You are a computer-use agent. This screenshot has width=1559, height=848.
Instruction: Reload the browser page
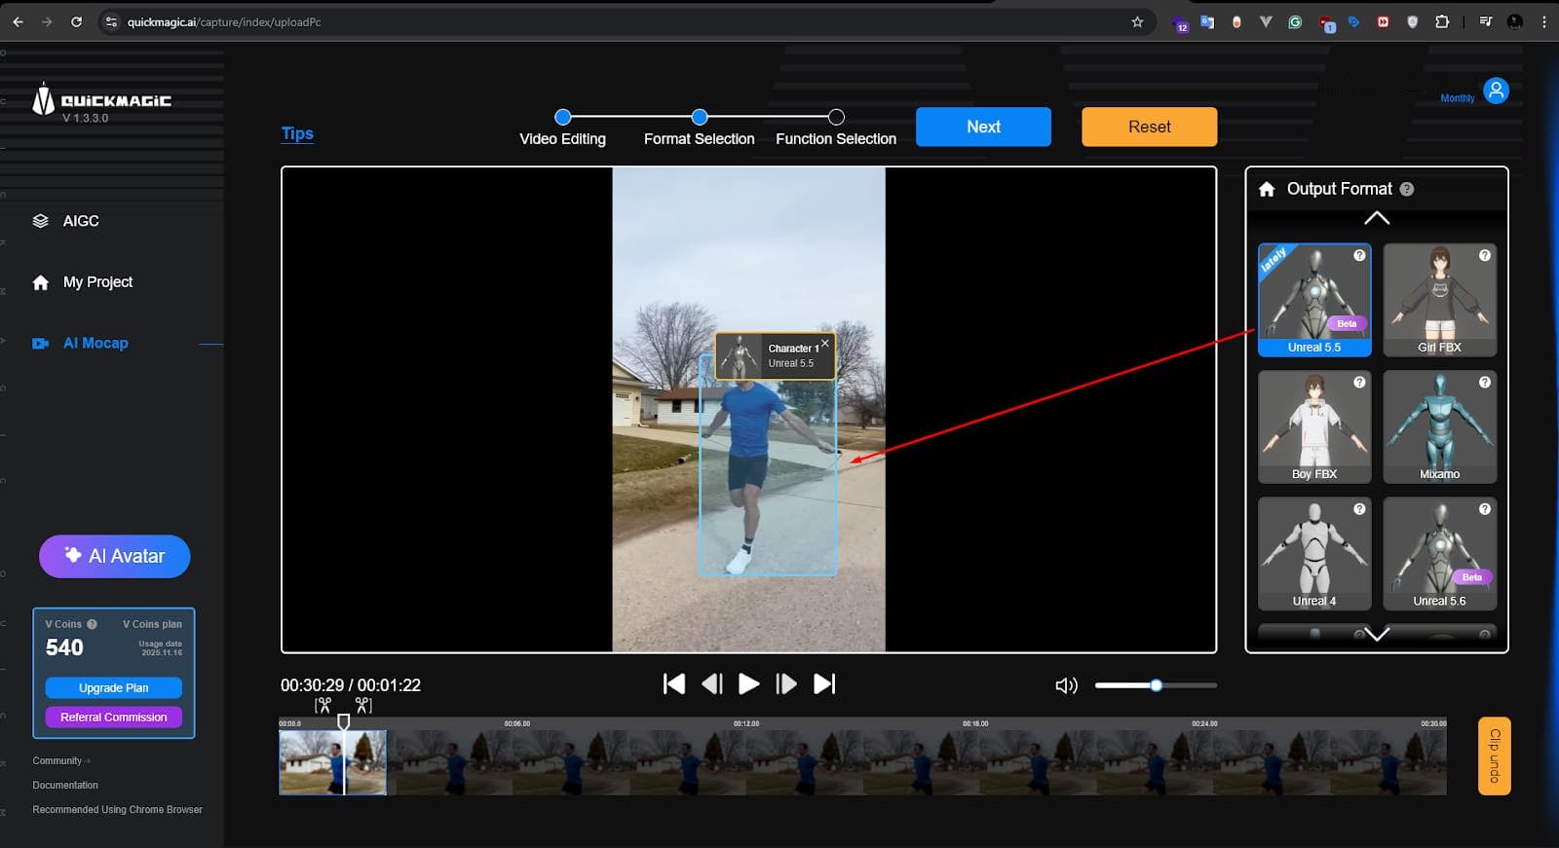tap(76, 21)
